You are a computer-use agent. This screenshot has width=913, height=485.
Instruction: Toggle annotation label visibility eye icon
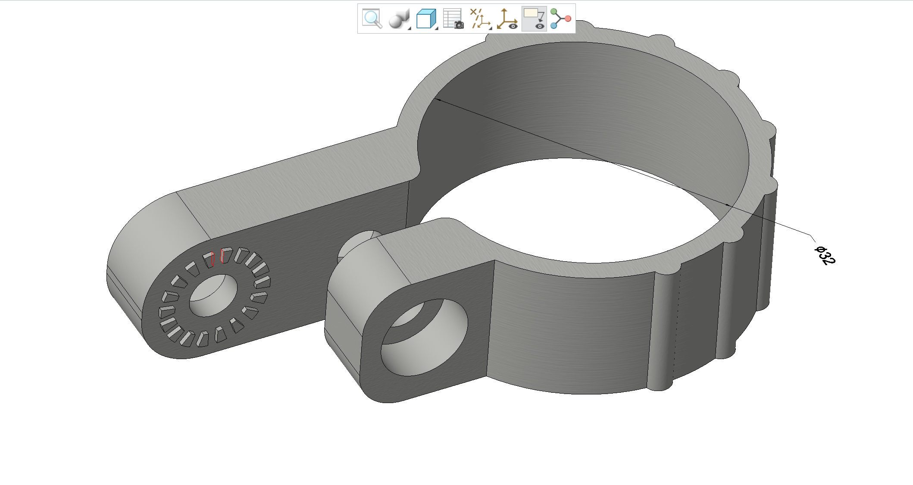(534, 19)
